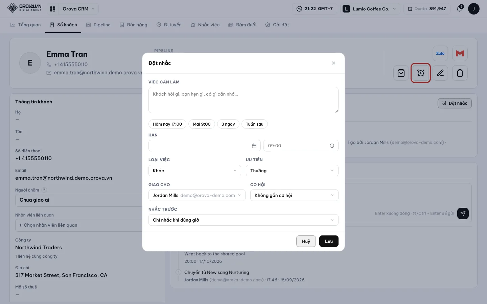Click the Huỷ button
The height and width of the screenshot is (304, 487).
[306, 241]
